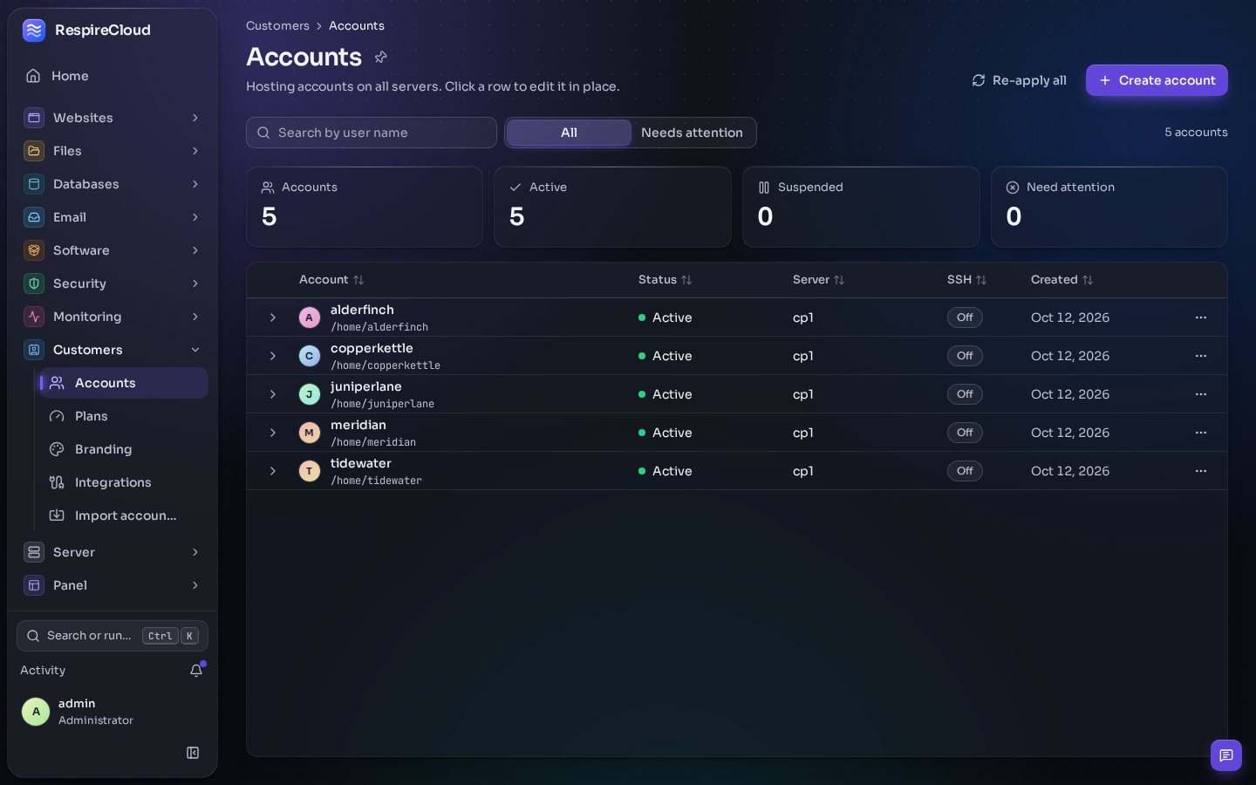Open the actions menu for alderfinch
Image resolution: width=1256 pixels, height=785 pixels.
pos(1201,317)
